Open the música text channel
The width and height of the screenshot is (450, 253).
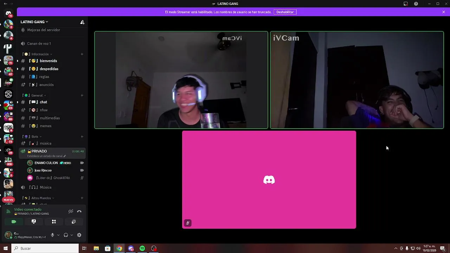[x=52, y=143]
